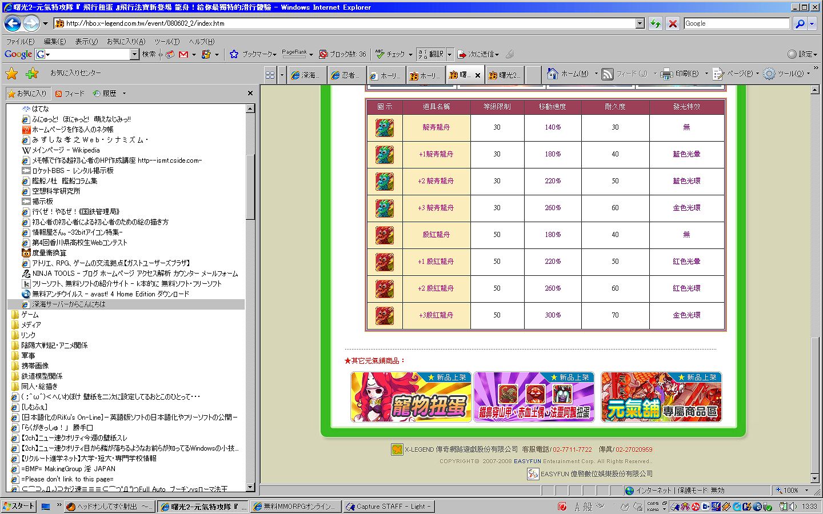
Task: Open the Recent Pages dropdown beside Forward
Action: click(45, 23)
